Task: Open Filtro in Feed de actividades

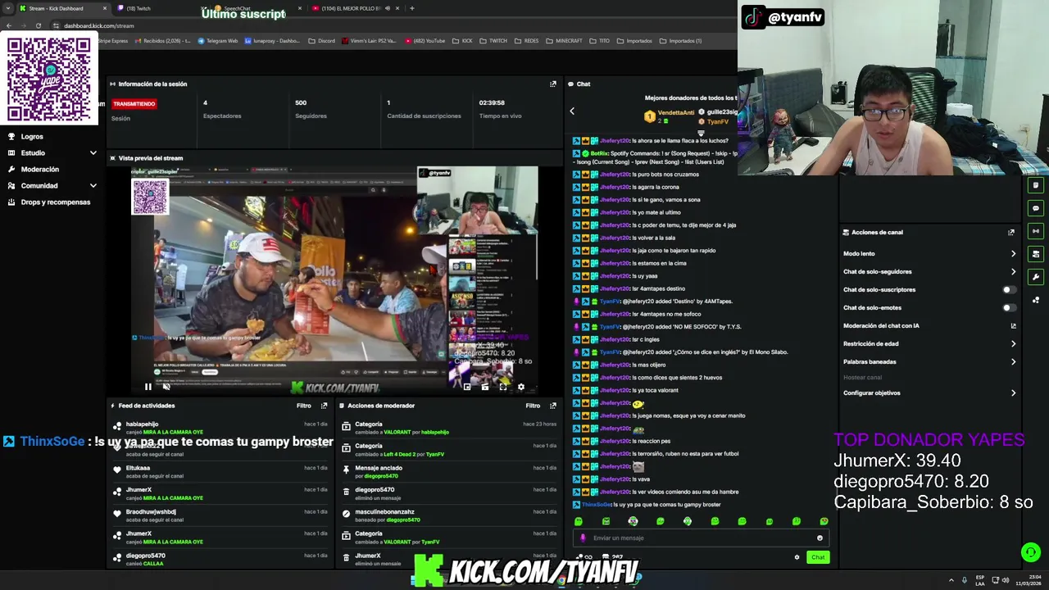Action: click(x=303, y=406)
